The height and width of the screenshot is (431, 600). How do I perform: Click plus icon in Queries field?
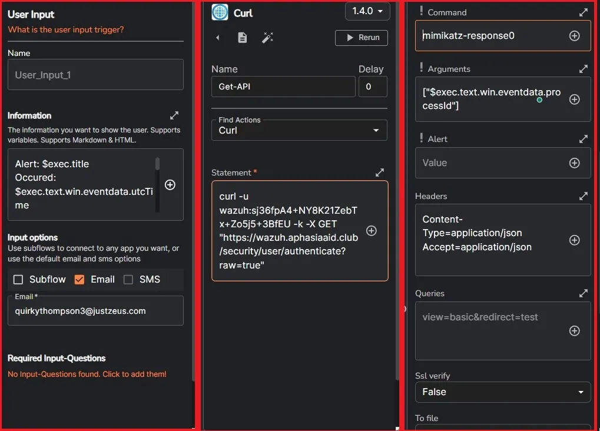point(575,331)
